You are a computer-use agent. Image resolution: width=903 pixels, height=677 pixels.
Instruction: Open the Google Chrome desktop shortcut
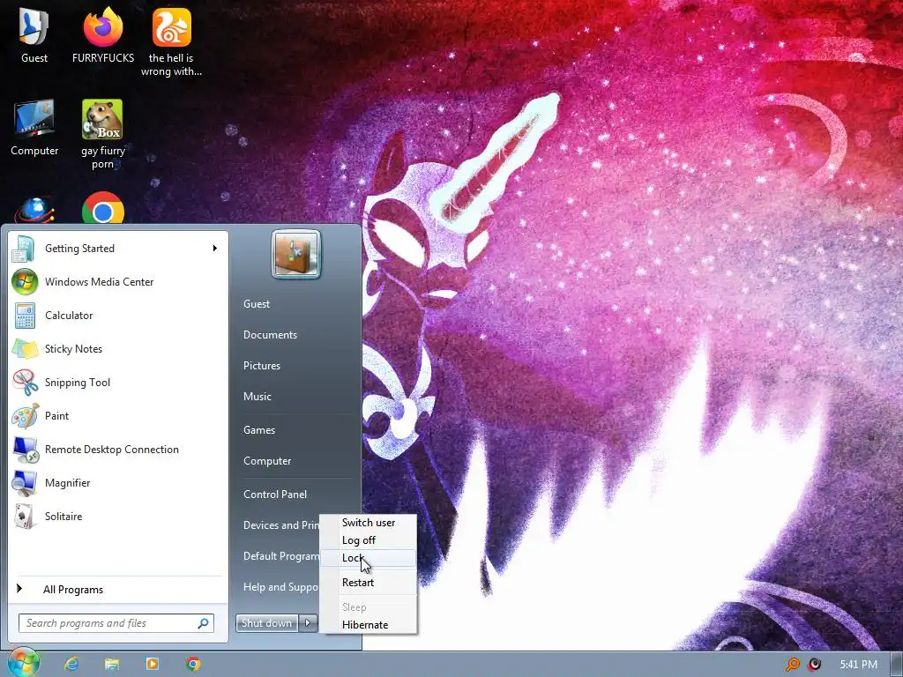pyautogui.click(x=103, y=208)
